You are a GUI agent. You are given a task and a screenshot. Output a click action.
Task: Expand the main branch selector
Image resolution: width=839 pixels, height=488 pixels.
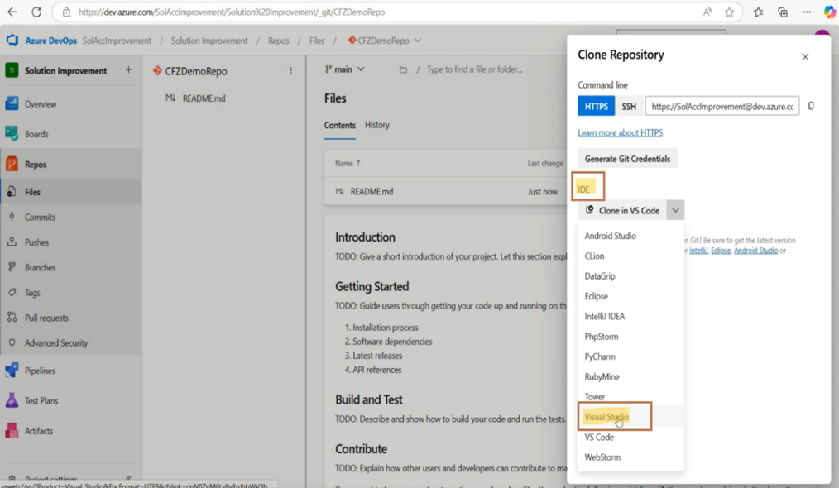pyautogui.click(x=344, y=69)
